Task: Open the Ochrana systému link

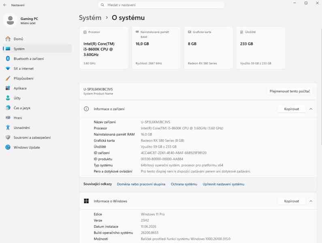Action: 184,184
